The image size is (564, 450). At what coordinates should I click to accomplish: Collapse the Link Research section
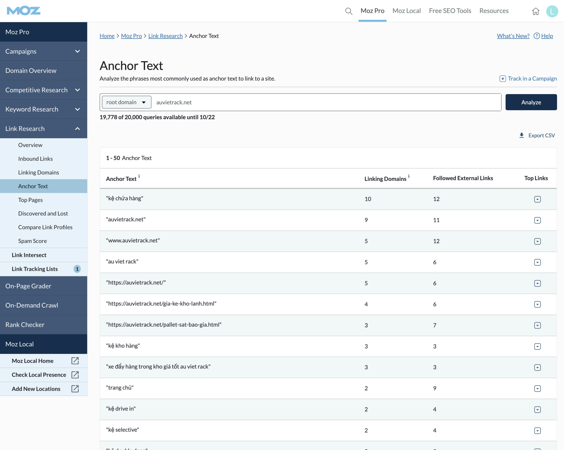point(44,129)
